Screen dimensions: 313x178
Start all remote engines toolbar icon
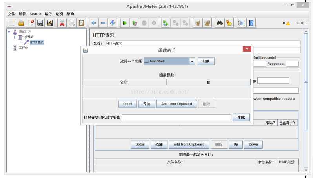[166, 23]
